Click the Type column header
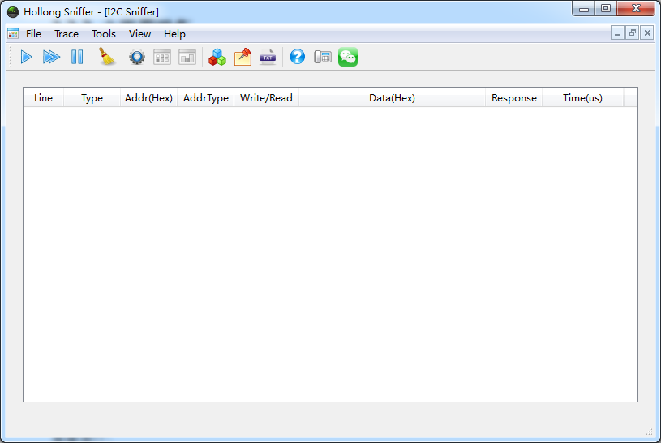661x443 pixels. tap(92, 98)
